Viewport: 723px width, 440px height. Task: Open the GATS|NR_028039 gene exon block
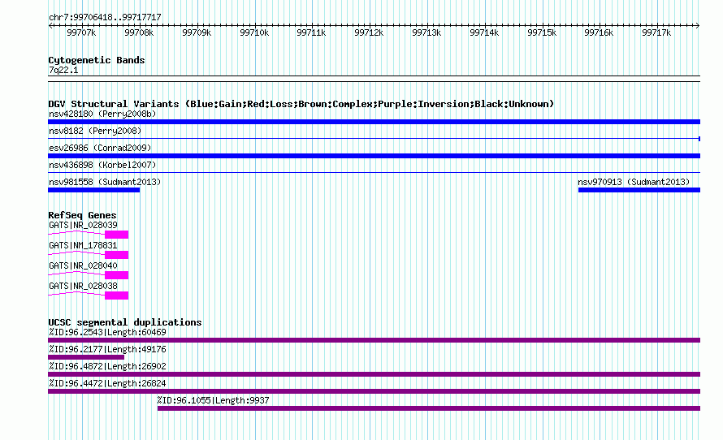tap(117, 235)
